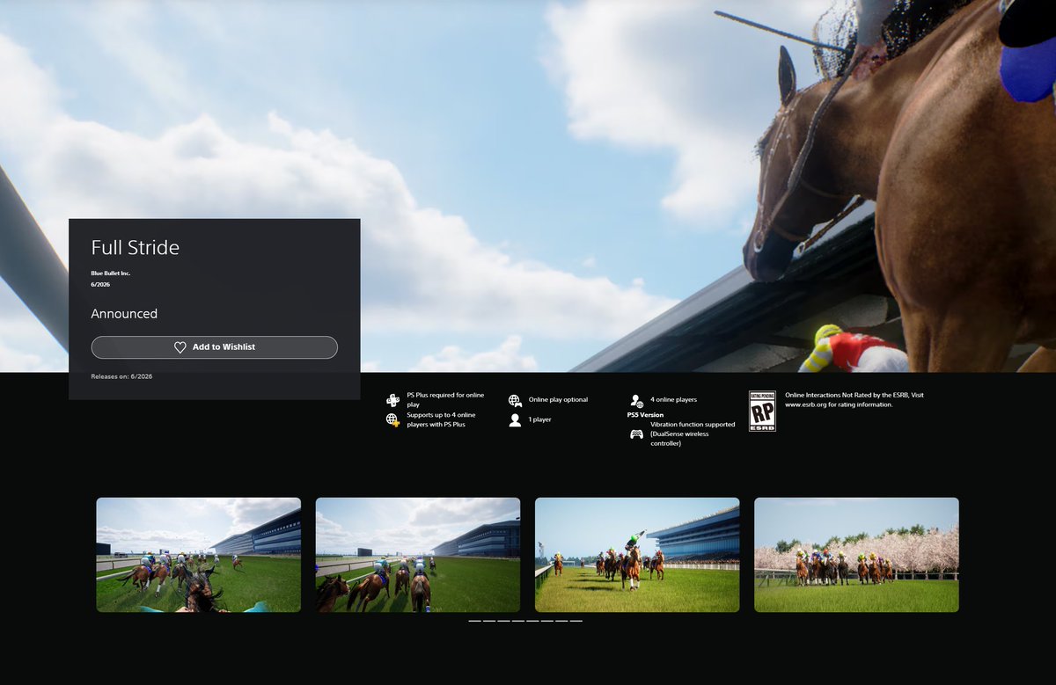Click the Add to Wishlist button
The width and height of the screenshot is (1056, 685).
214,347
